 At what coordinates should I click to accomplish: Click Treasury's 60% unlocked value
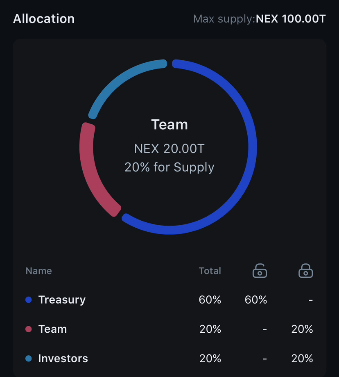click(x=256, y=300)
